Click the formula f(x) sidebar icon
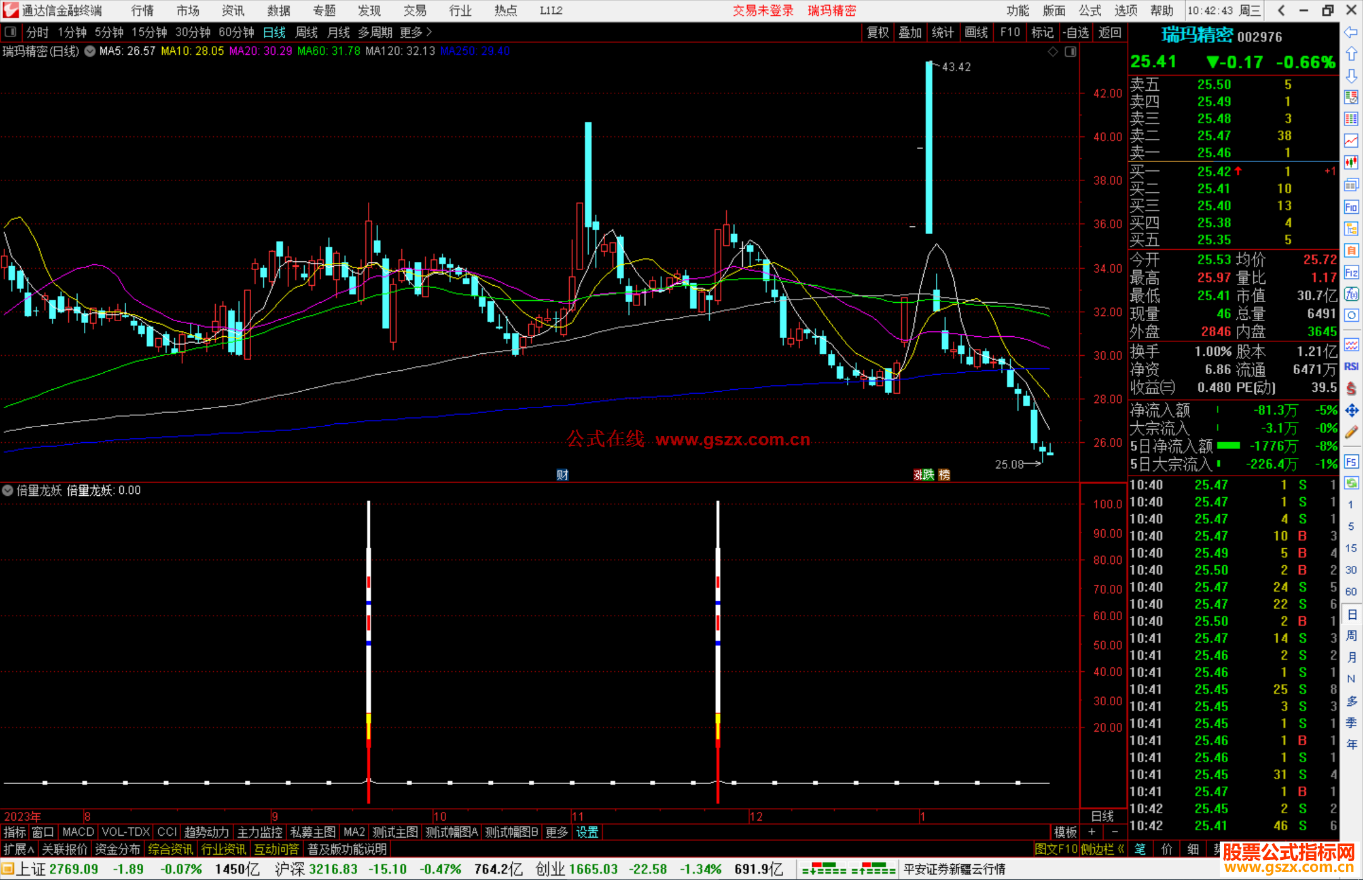This screenshot has height=880, width=1363. tap(1351, 294)
